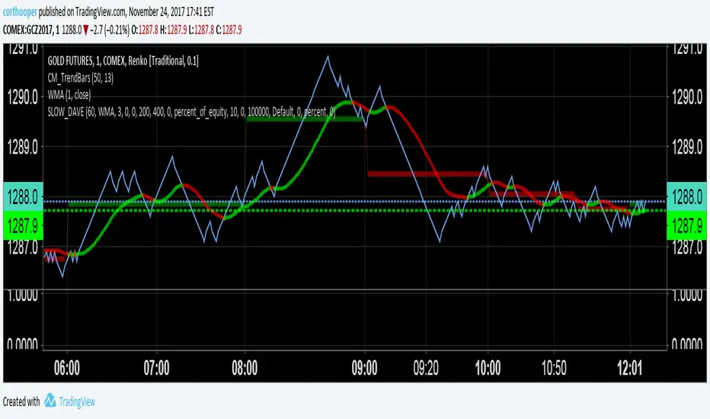
Task: Select the −2.7 (−0.21%) change text
Action: (x=110, y=30)
